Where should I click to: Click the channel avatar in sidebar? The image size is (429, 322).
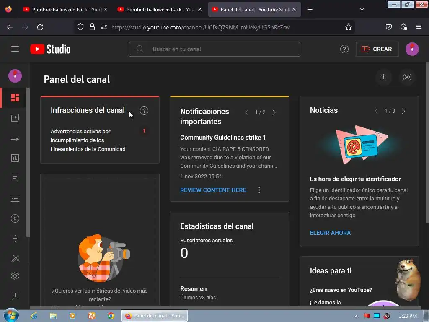15,76
